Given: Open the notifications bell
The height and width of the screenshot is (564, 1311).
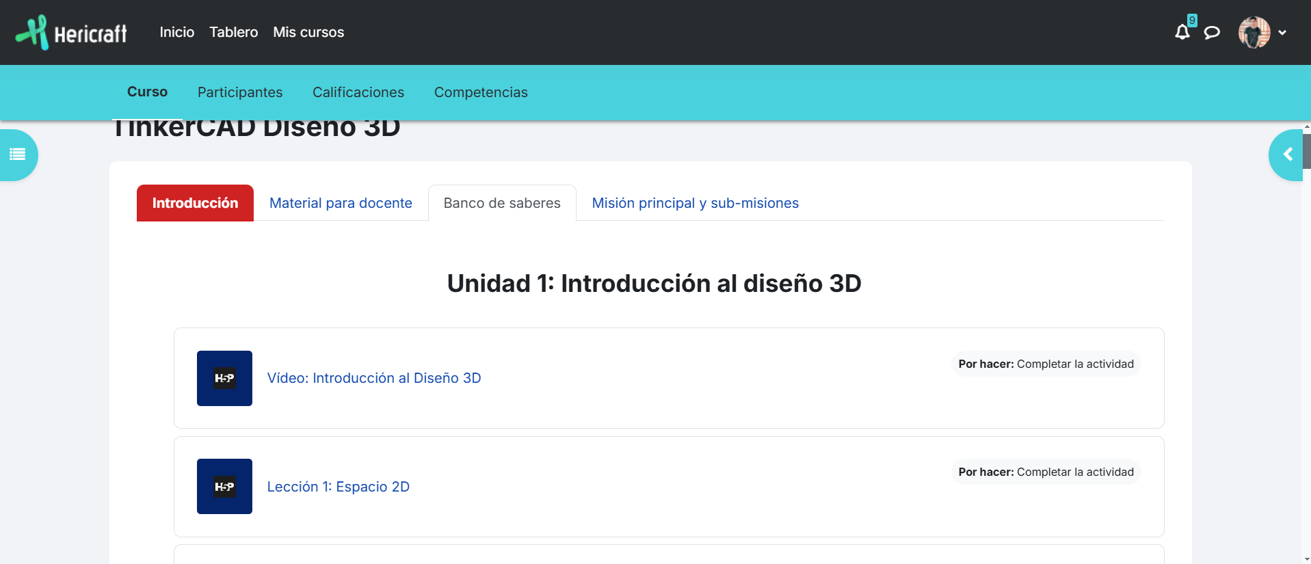Looking at the screenshot, I should (1182, 32).
